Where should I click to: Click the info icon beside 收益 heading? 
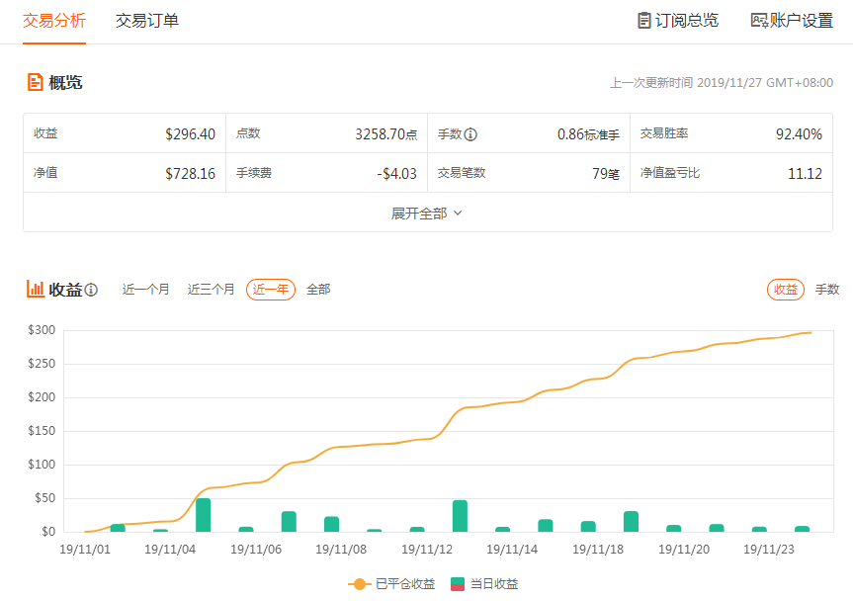click(91, 290)
